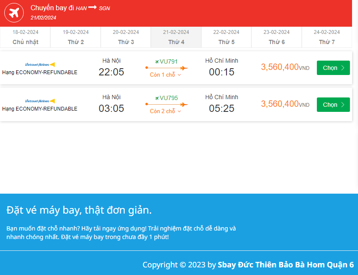Image resolution: width=358 pixels, height=275 pixels.
Task: Click the airplane icon in red header
Action: pyautogui.click(x=14, y=13)
